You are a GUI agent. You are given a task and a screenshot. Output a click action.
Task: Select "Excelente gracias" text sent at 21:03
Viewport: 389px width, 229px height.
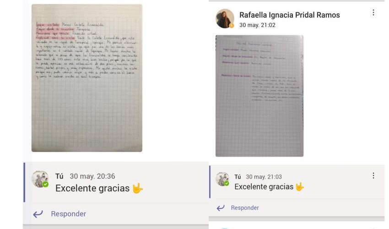point(264,187)
